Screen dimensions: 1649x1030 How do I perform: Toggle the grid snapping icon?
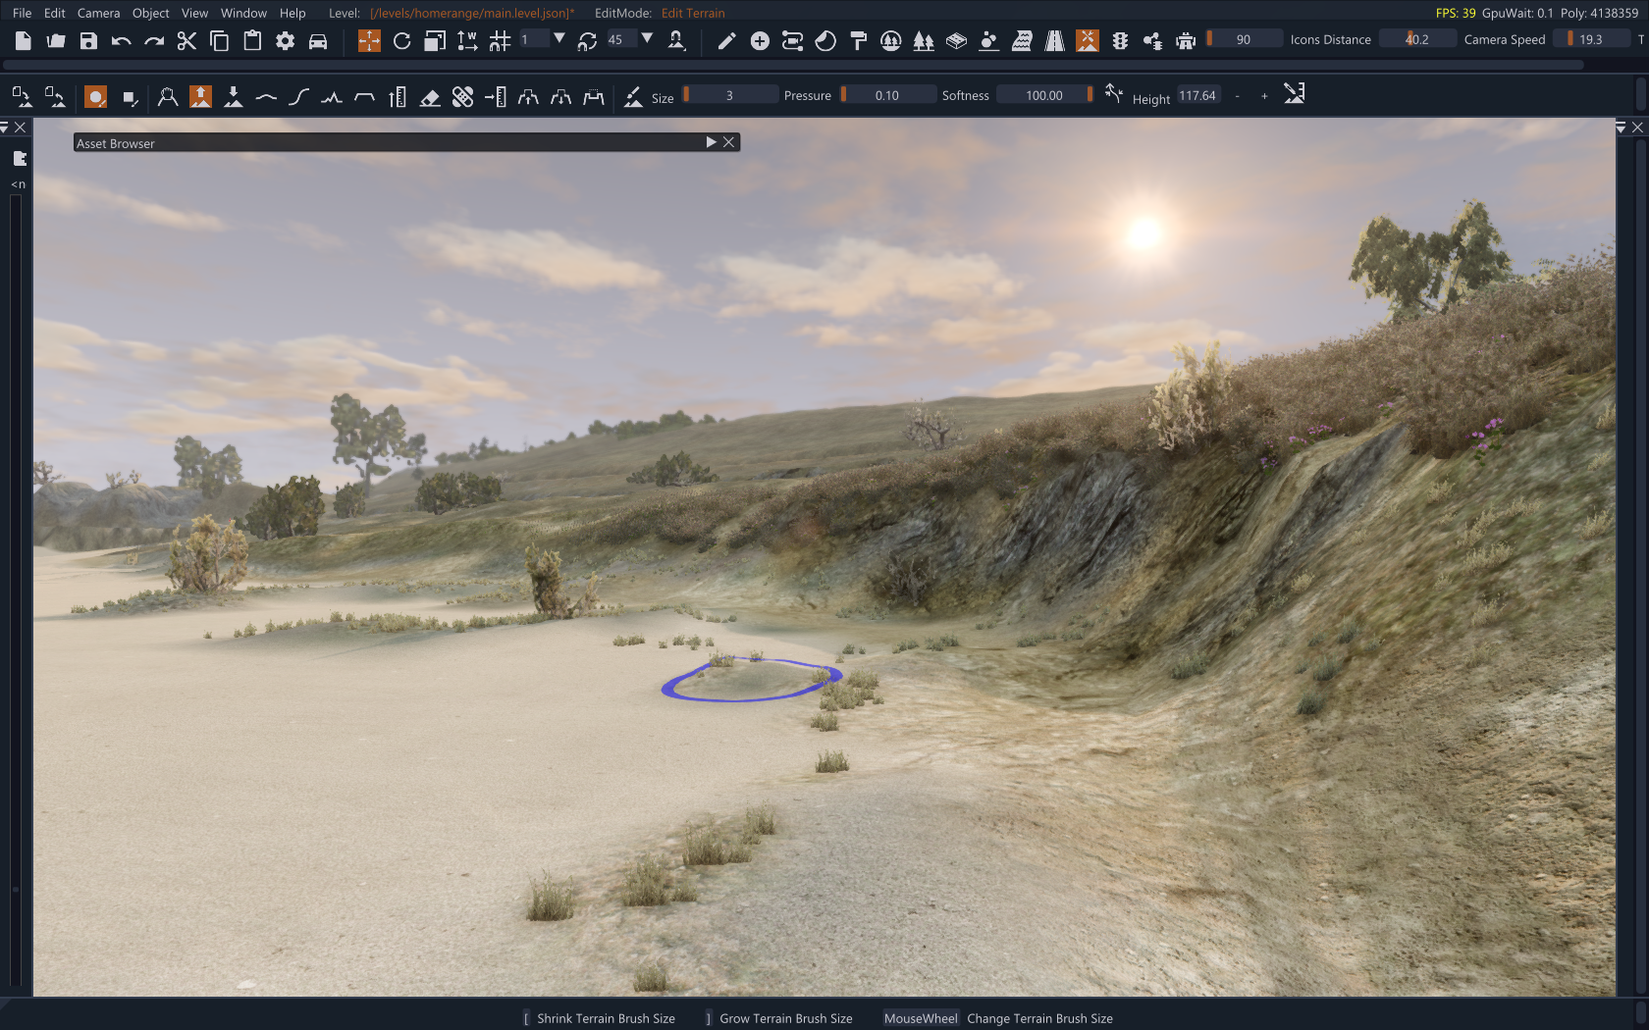(501, 40)
